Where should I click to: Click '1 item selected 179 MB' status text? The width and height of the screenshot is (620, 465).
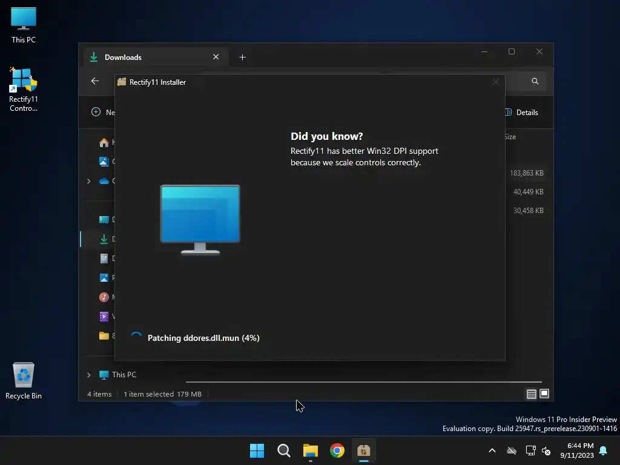tap(162, 394)
